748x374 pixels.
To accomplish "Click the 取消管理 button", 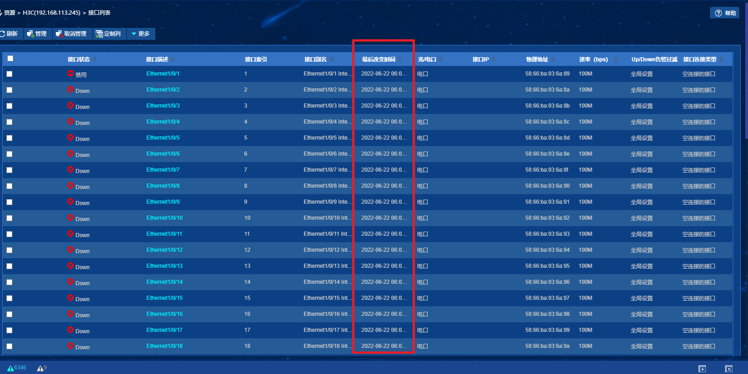I will pos(71,34).
